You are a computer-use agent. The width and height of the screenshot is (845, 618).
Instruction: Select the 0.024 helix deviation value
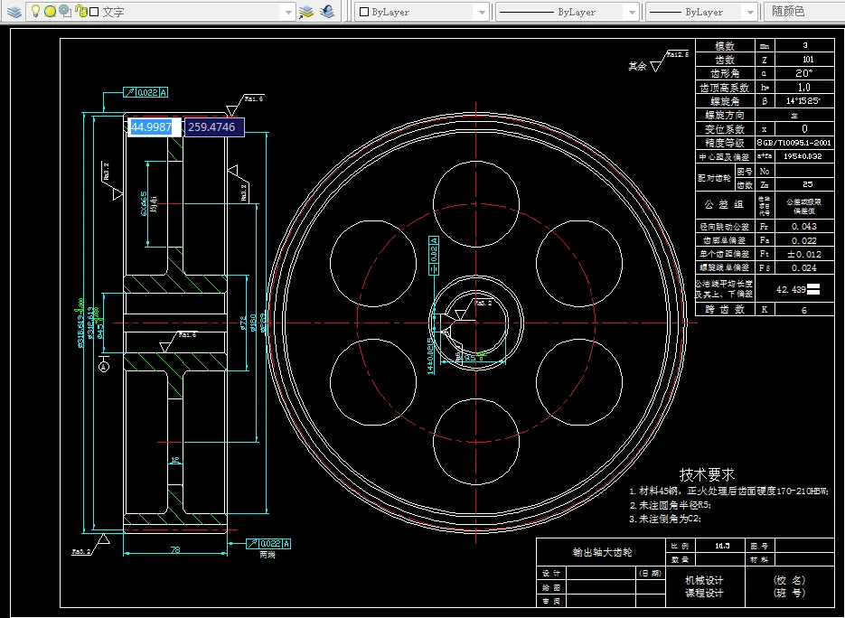point(803,267)
